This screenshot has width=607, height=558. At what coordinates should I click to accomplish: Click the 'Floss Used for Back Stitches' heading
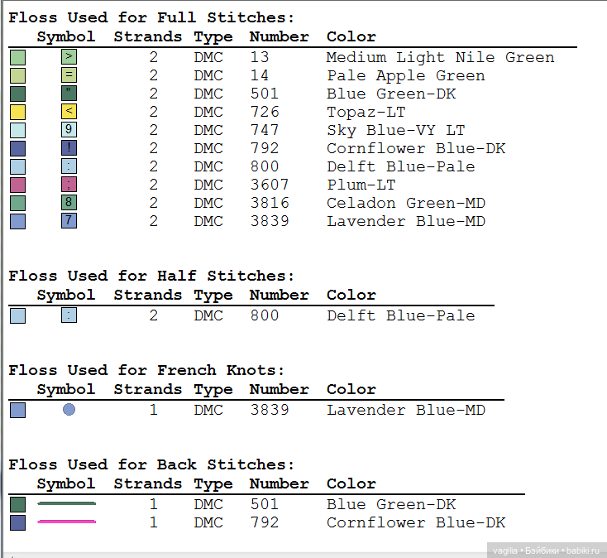pos(151,464)
